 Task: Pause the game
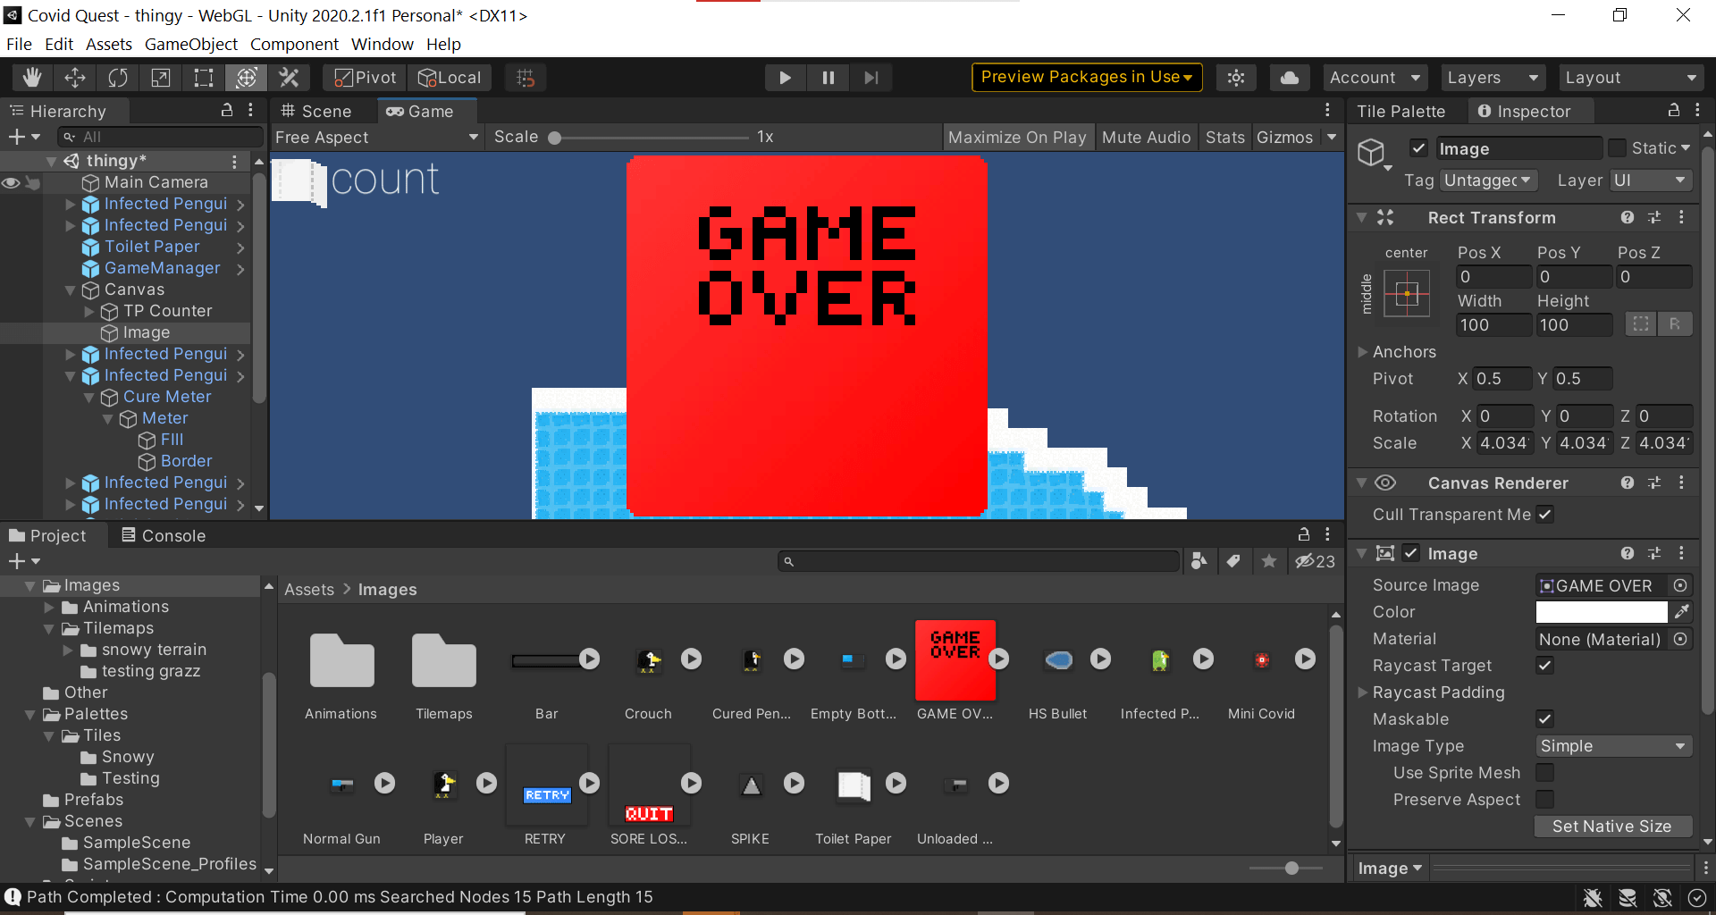pyautogui.click(x=828, y=78)
